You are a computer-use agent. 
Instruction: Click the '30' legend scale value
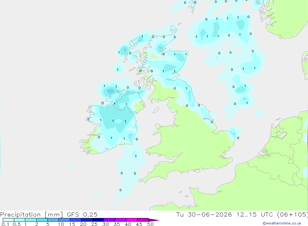[106, 224]
